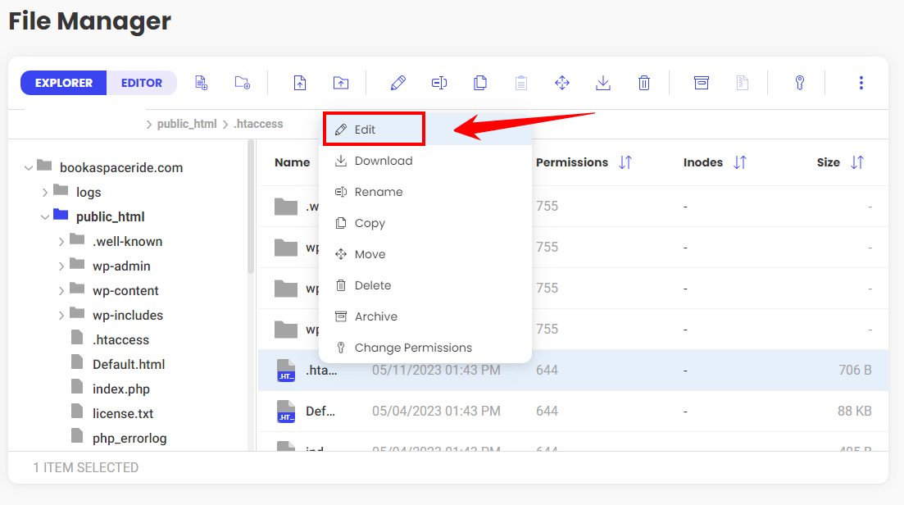This screenshot has width=904, height=505.
Task: Open the three-dot more options menu
Action: (x=861, y=83)
